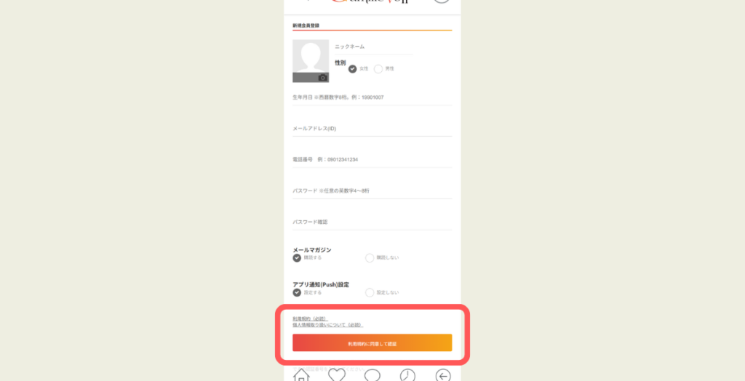Select the 女性 gender radio button
The width and height of the screenshot is (745, 381).
click(353, 69)
